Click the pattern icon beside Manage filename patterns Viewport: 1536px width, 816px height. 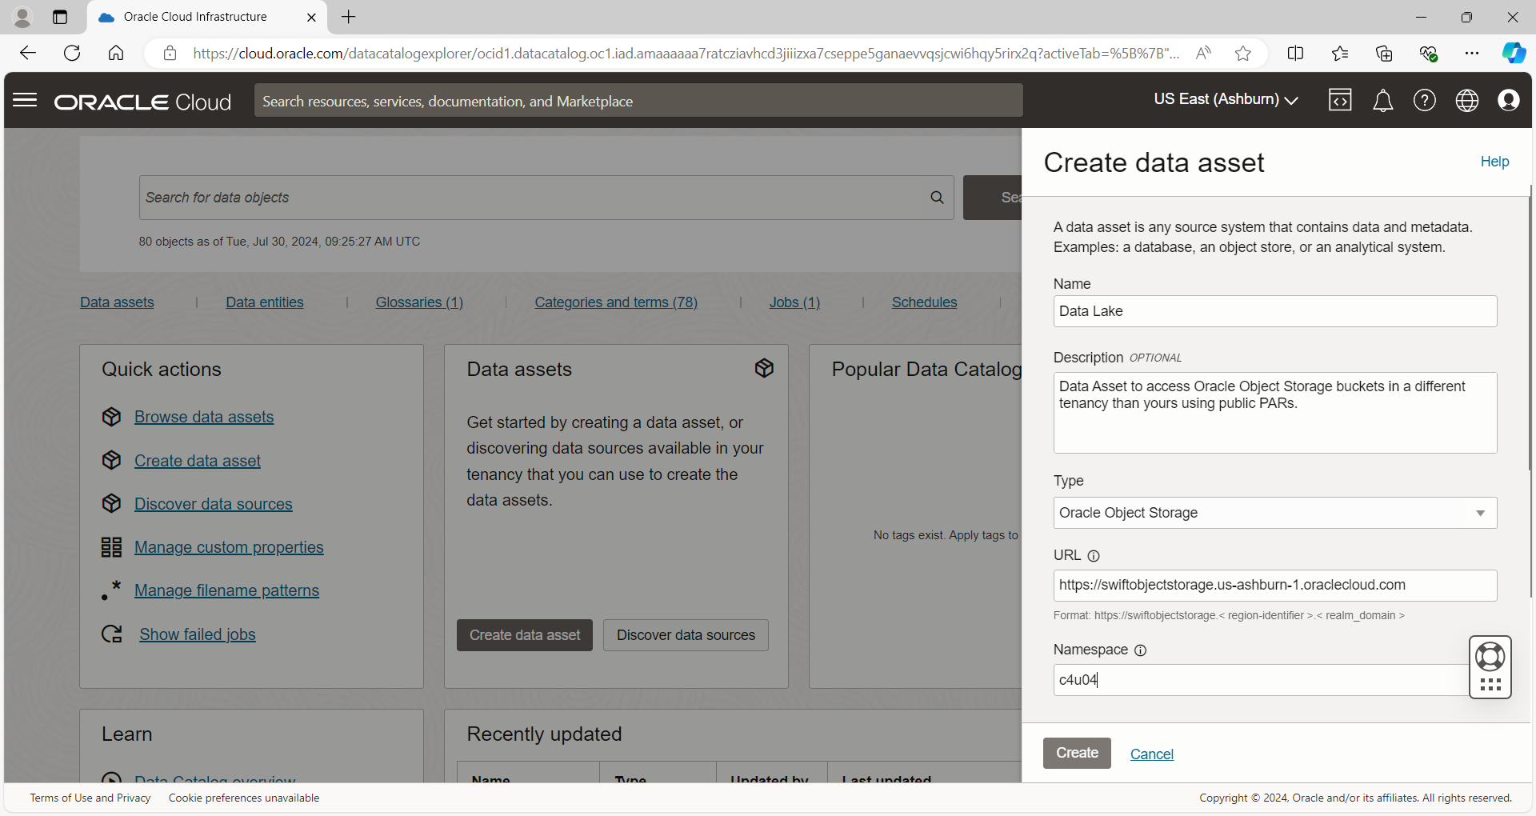point(111,590)
